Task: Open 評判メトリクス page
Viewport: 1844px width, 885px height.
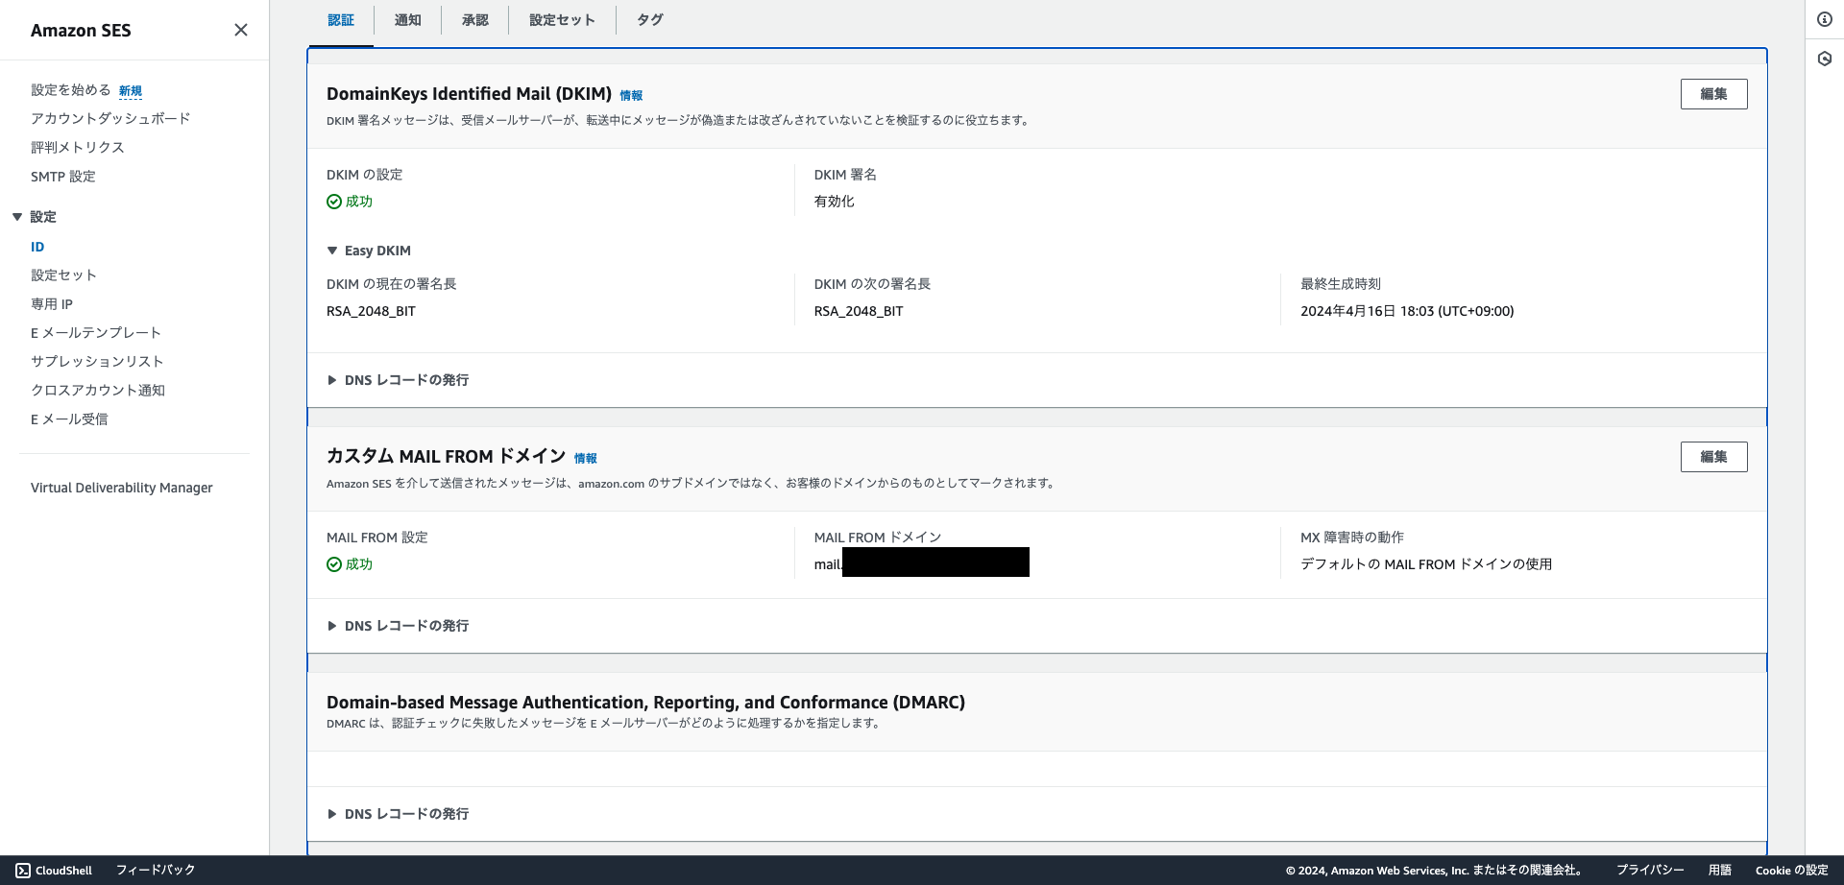Action: (x=78, y=148)
